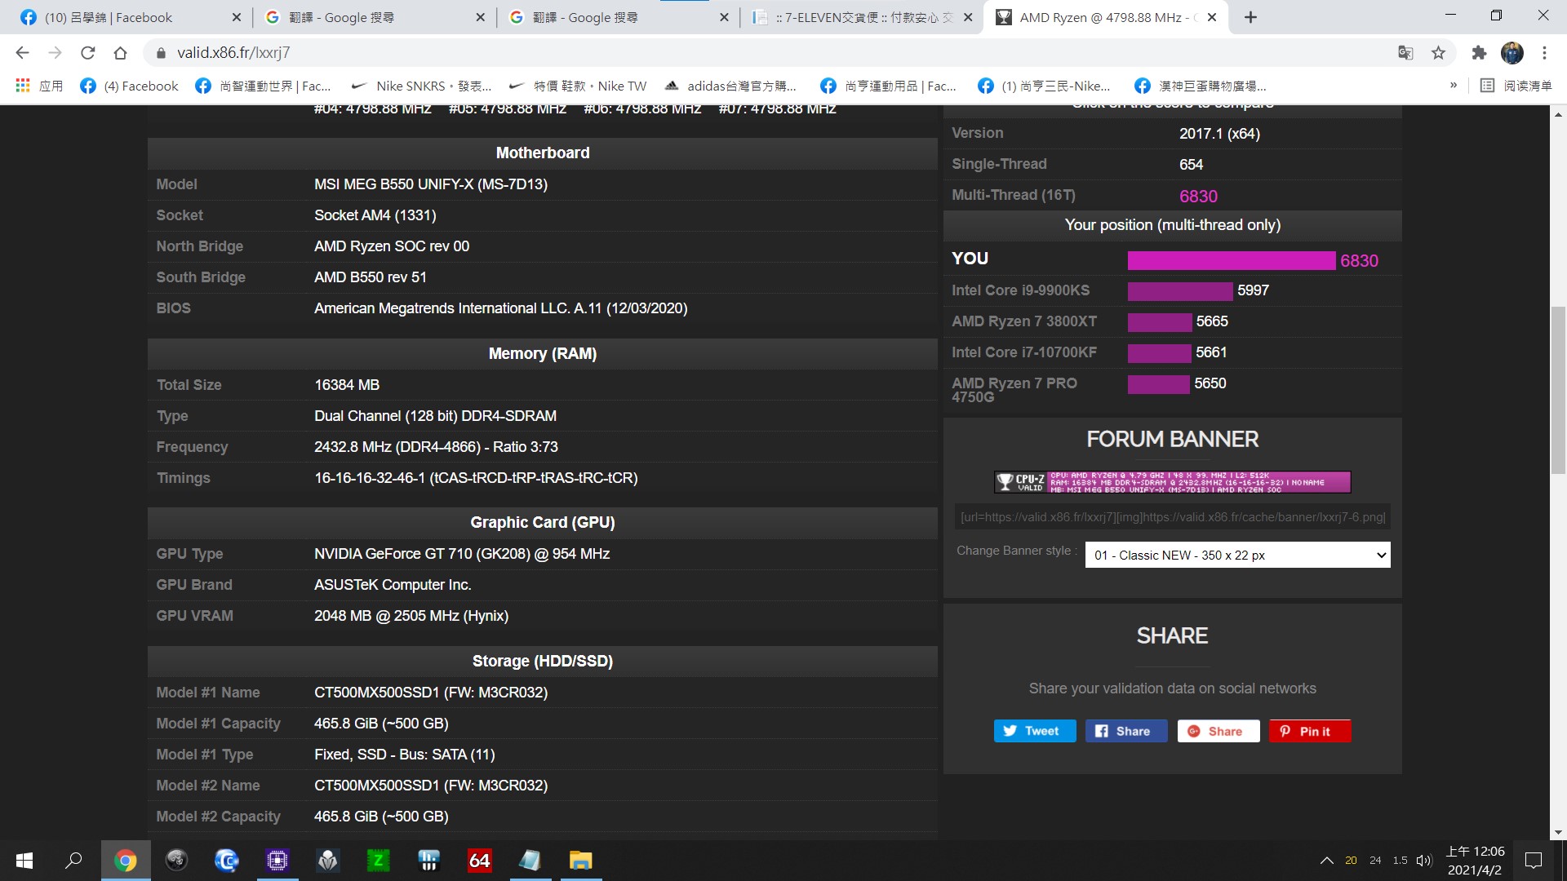Open the extensions puzzle icon
The image size is (1567, 881).
(1479, 53)
